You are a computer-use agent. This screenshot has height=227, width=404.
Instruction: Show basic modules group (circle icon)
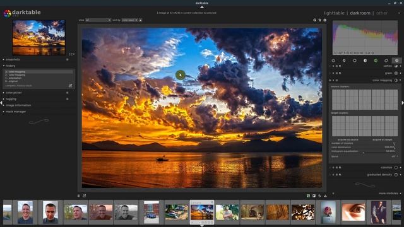(355, 61)
